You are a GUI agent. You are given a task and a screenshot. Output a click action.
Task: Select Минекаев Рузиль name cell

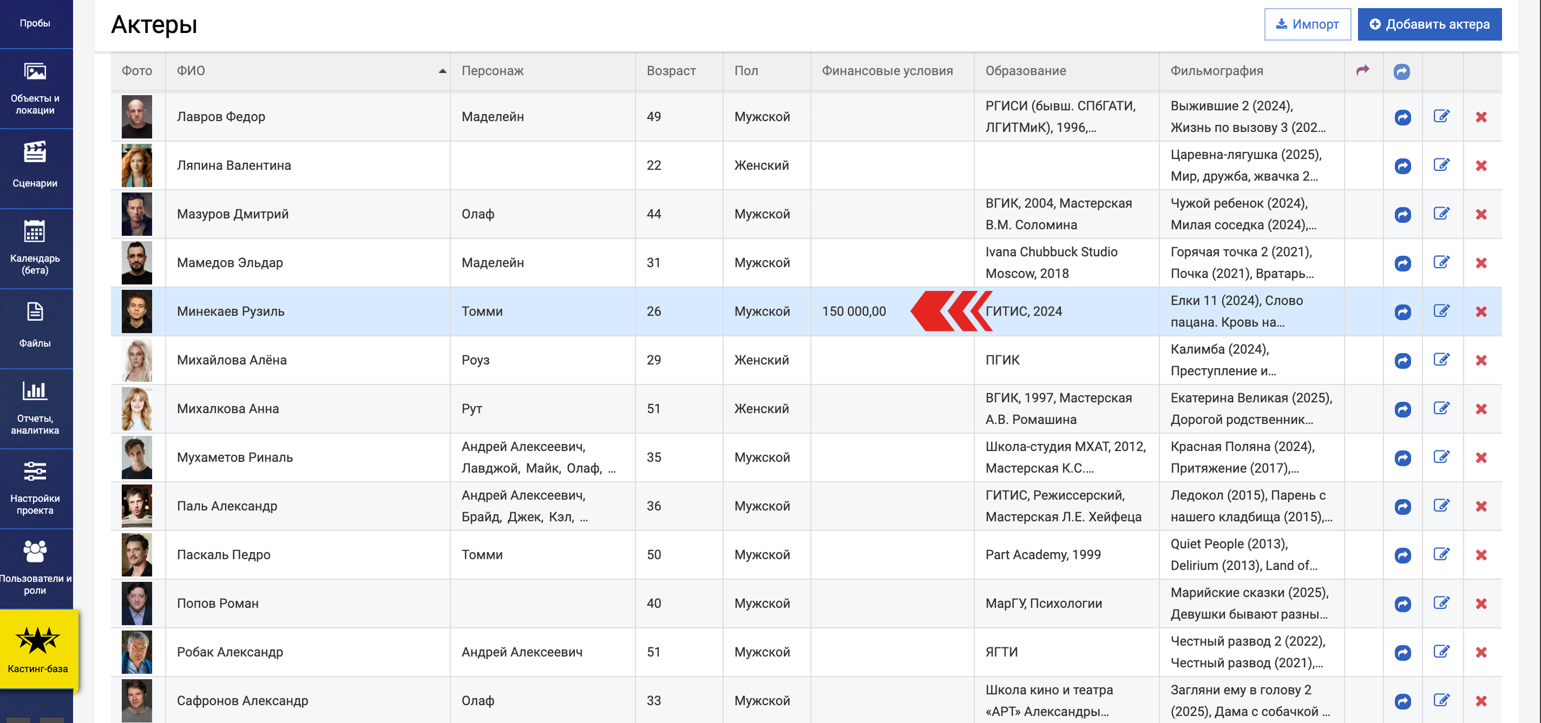click(x=307, y=312)
